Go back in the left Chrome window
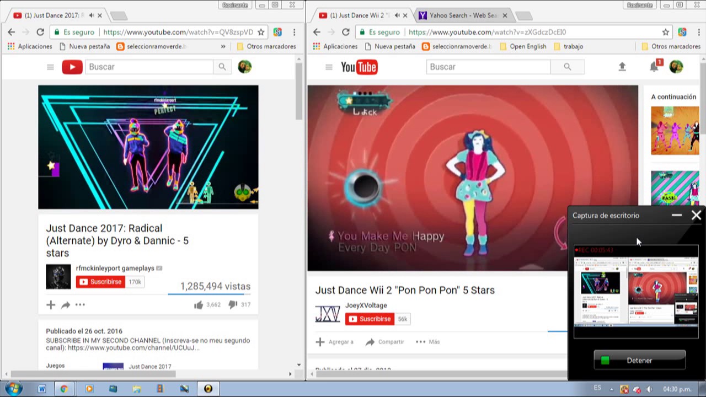The height and width of the screenshot is (397, 706). (x=12, y=32)
